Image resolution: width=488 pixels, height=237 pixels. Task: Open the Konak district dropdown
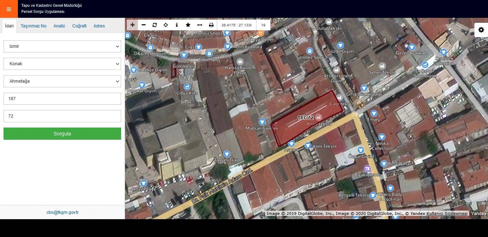[x=62, y=64]
